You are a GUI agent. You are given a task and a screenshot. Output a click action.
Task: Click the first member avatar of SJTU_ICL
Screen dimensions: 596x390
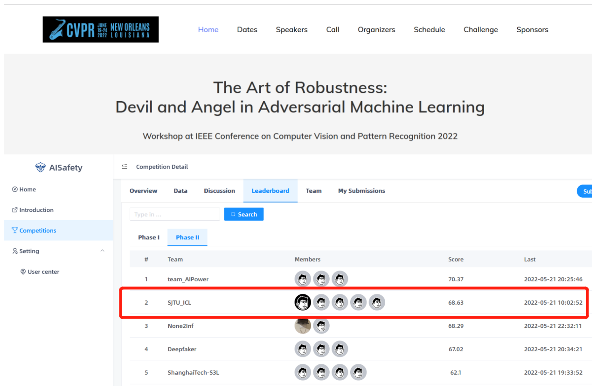303,302
